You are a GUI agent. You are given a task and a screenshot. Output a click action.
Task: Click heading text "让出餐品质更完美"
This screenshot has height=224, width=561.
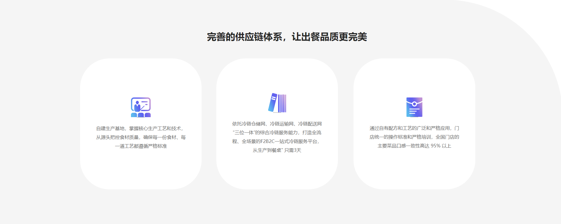(329, 37)
